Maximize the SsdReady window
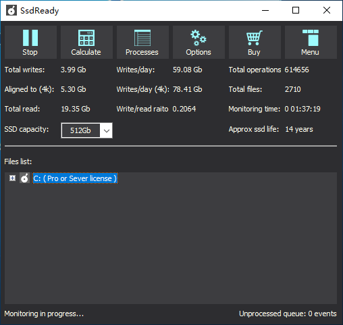The height and width of the screenshot is (325, 343). [296, 10]
